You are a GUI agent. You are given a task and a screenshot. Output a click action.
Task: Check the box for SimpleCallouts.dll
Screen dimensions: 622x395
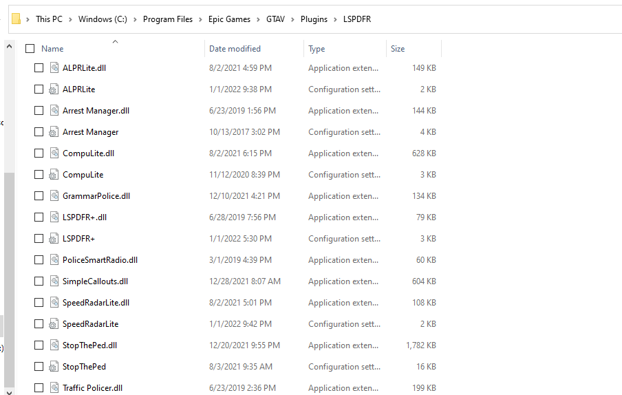click(39, 281)
